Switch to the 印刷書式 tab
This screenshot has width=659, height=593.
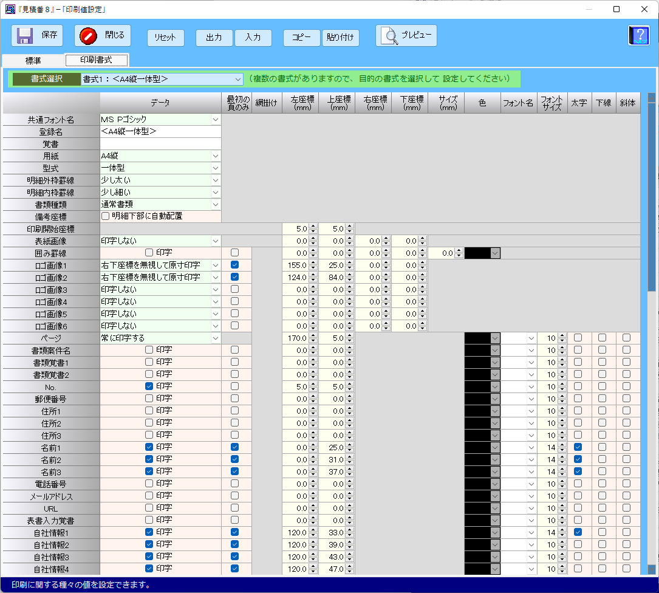96,60
